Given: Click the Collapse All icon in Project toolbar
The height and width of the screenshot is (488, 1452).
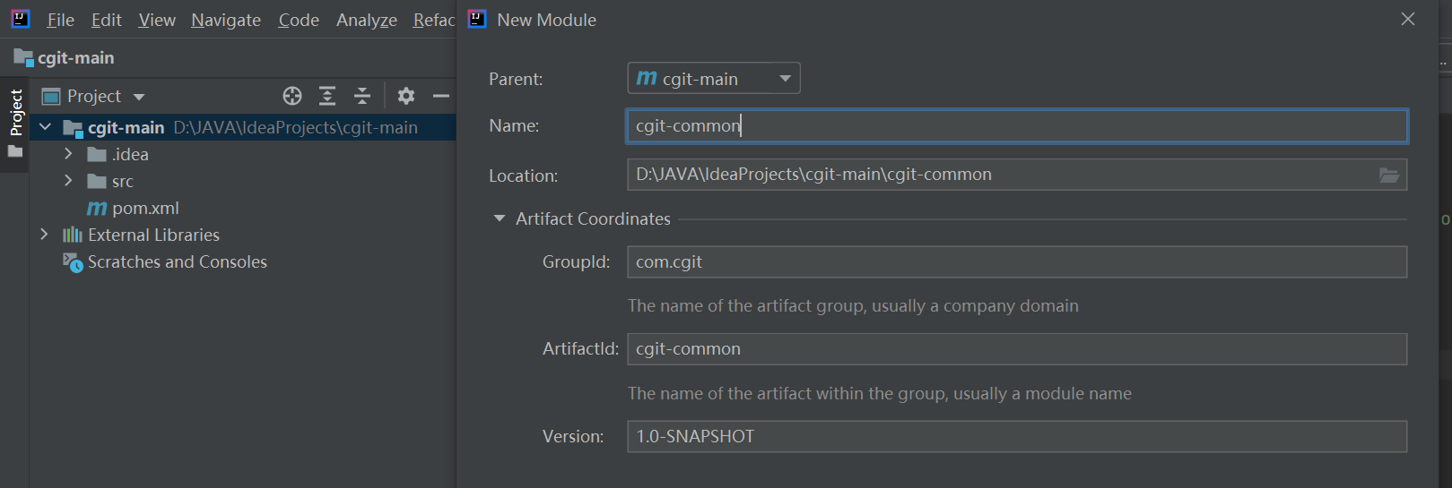Looking at the screenshot, I should [x=362, y=96].
